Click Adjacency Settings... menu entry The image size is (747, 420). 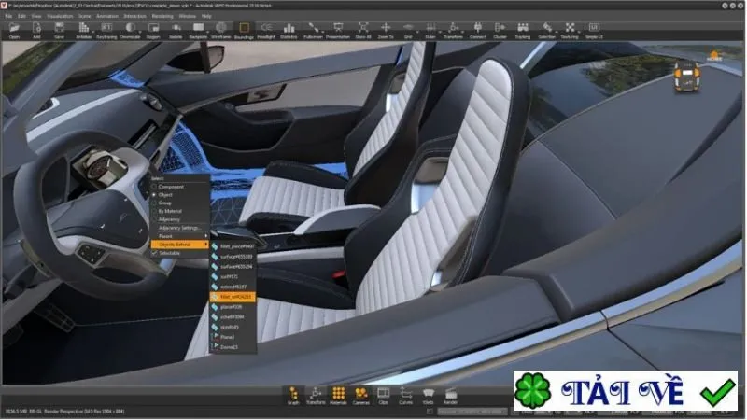click(x=179, y=228)
